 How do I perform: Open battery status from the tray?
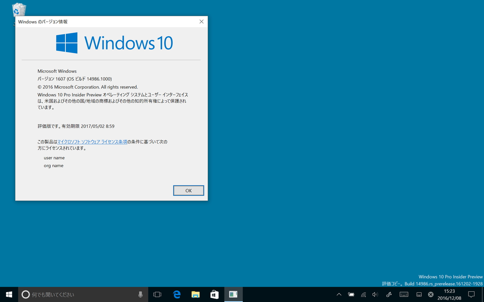[x=351, y=294]
